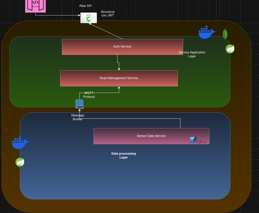
Task: Click the 'Sicurezza con JWT' caption
Action: [x=107, y=13]
